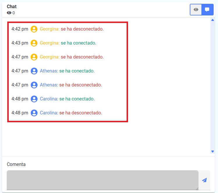Click the viewer count eye icon
218x193 pixels.
coord(9,13)
